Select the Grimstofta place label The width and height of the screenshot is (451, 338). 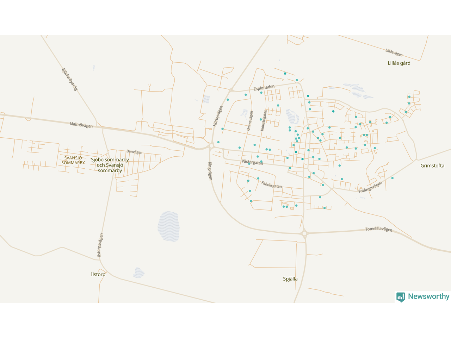point(432,165)
